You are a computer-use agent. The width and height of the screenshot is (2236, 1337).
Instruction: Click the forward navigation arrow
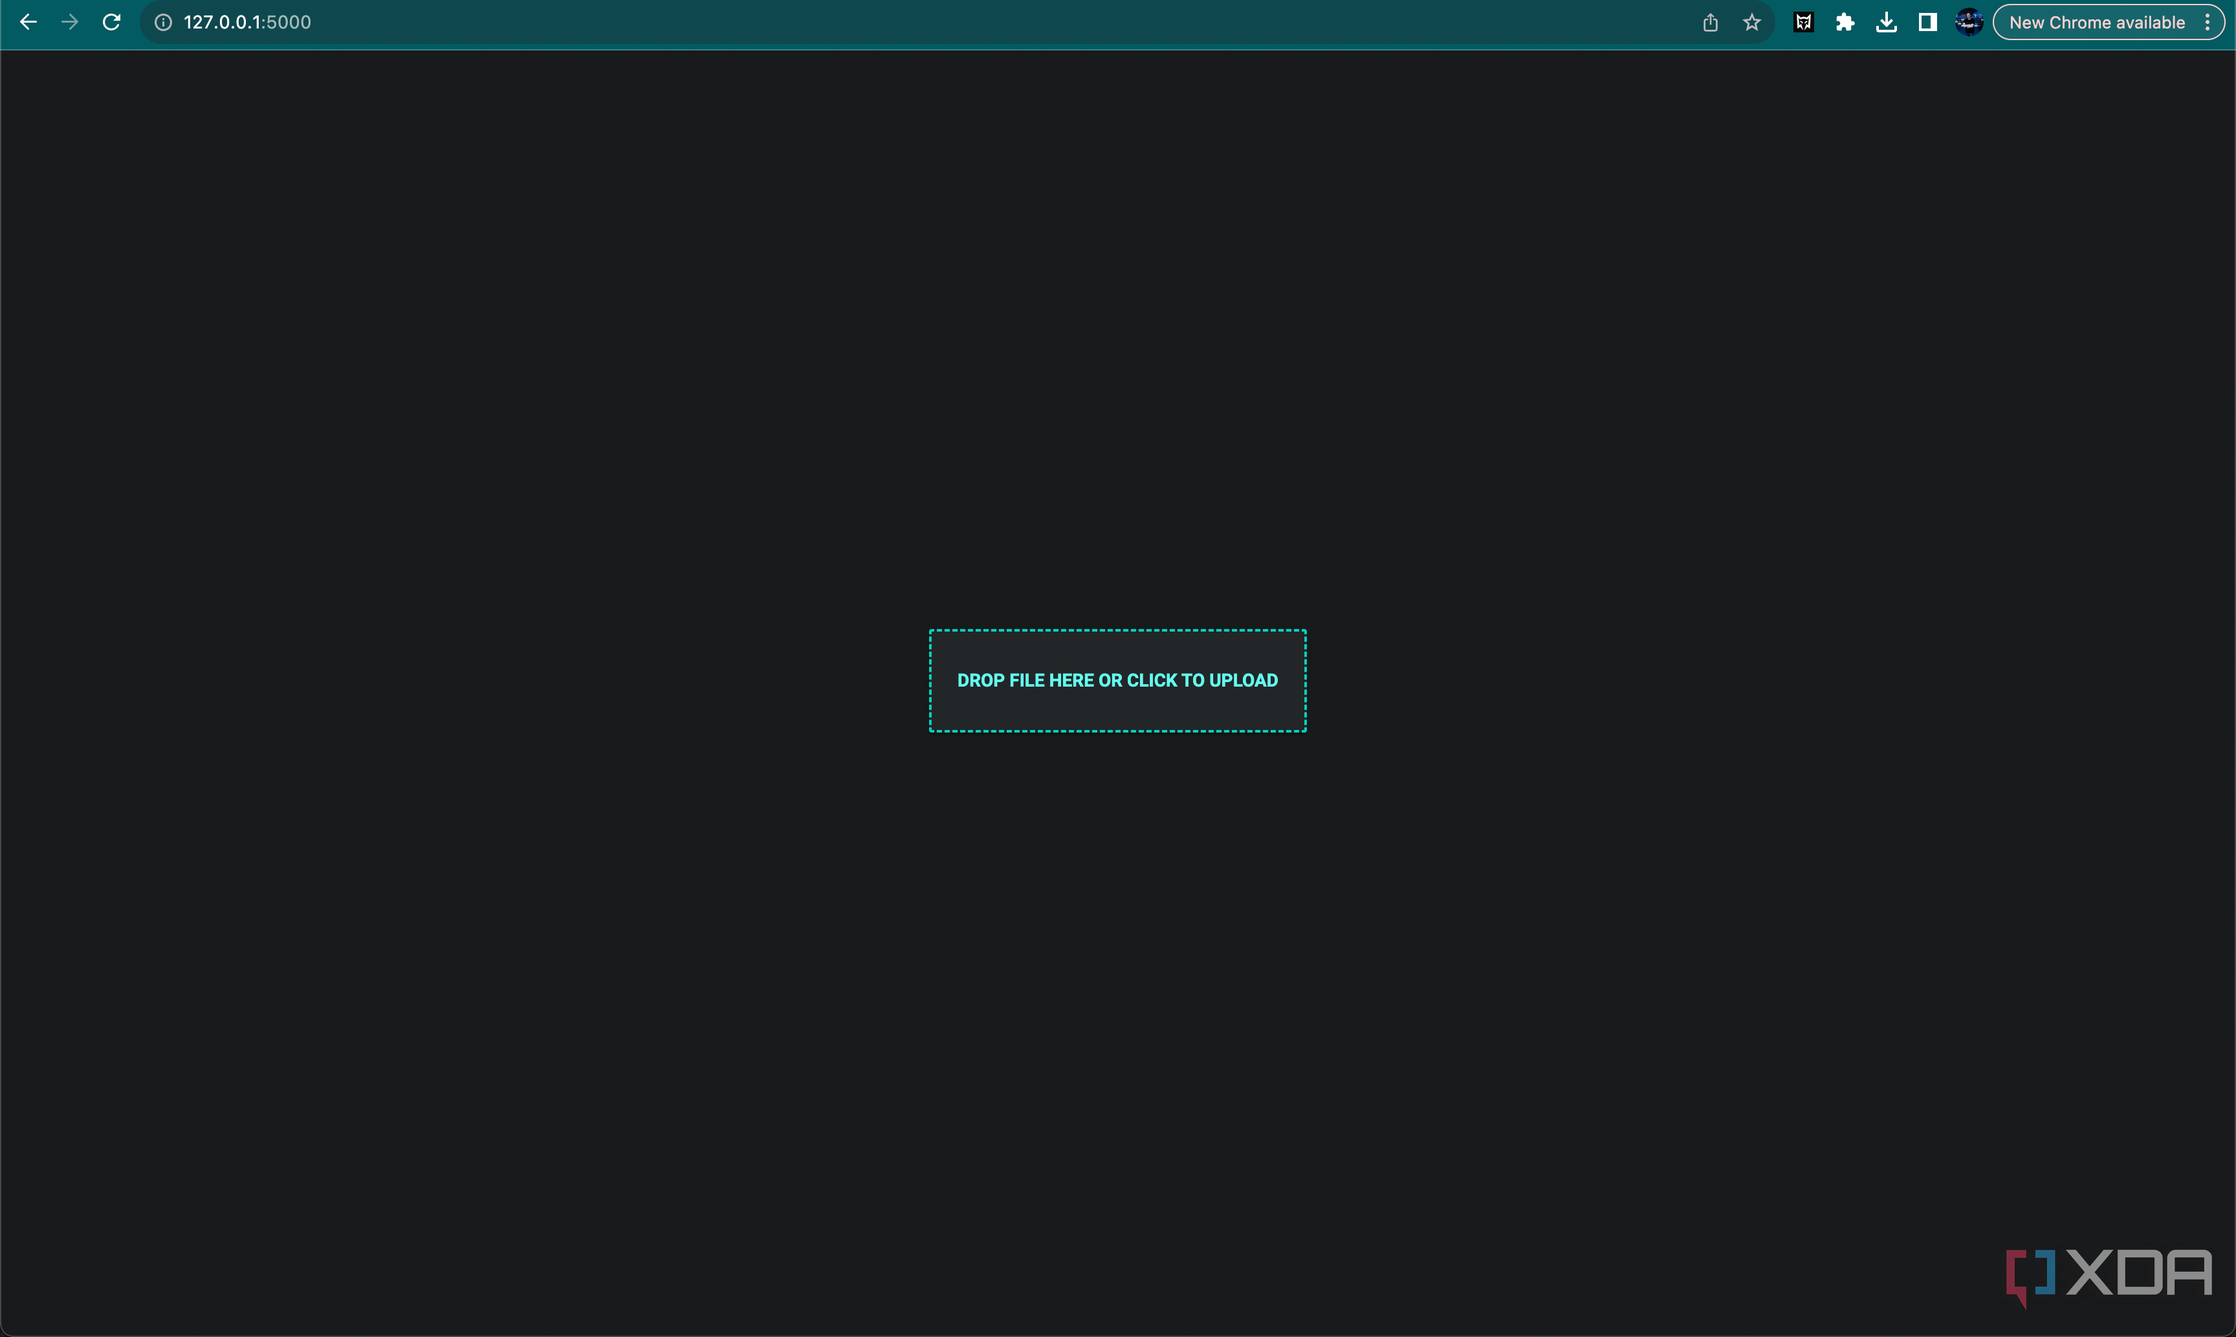pos(69,21)
